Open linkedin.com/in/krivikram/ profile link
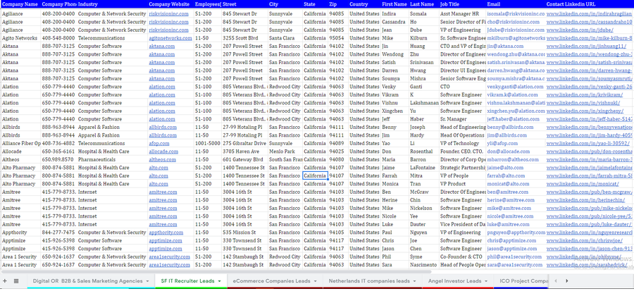The height and width of the screenshot is (296, 634). point(585,94)
